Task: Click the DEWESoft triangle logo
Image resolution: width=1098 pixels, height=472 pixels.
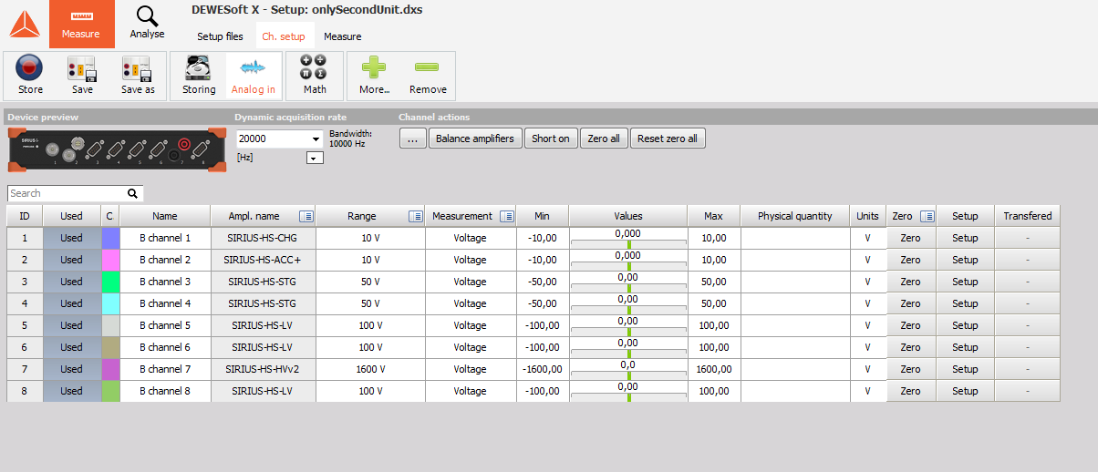Action: coord(25,25)
